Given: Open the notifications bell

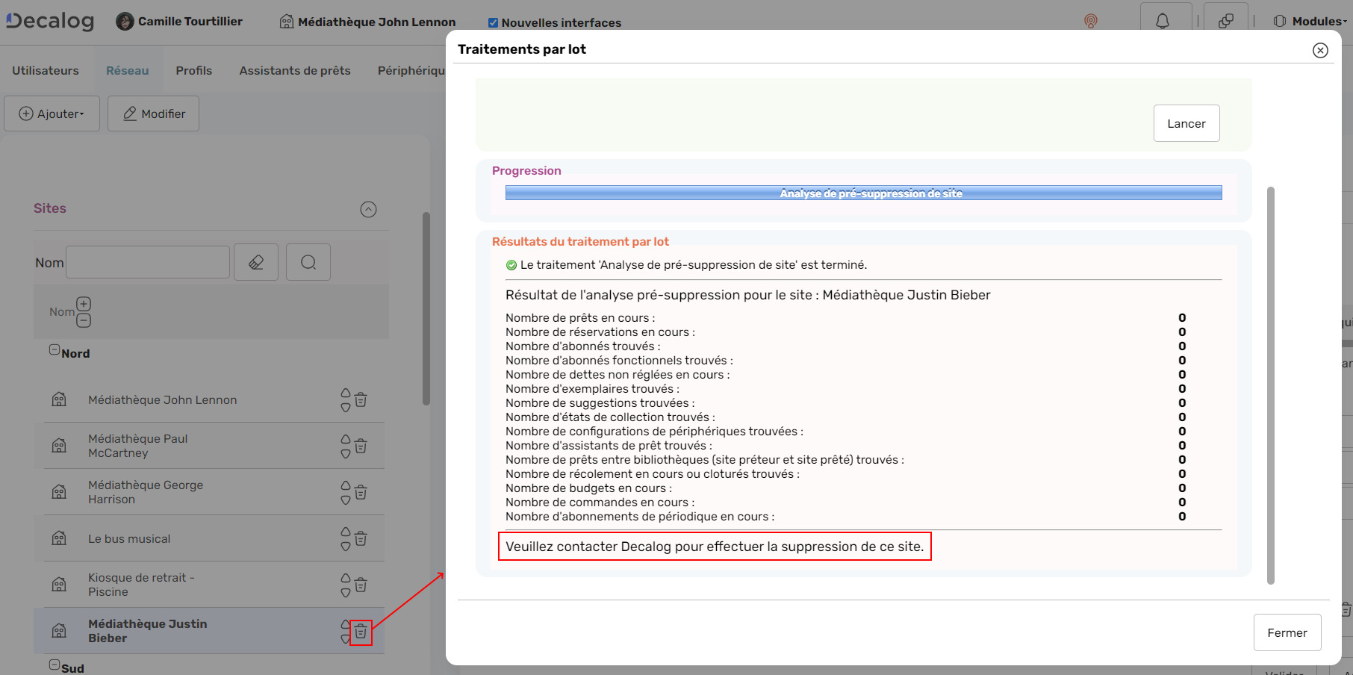Looking at the screenshot, I should 1165,20.
